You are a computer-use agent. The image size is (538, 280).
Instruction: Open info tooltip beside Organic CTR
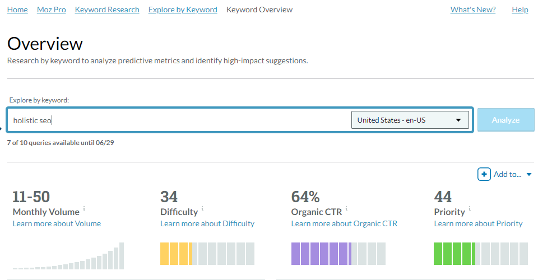click(346, 208)
